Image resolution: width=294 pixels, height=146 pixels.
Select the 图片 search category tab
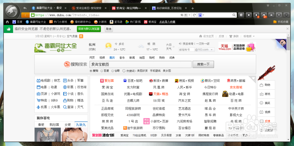tap(112, 58)
